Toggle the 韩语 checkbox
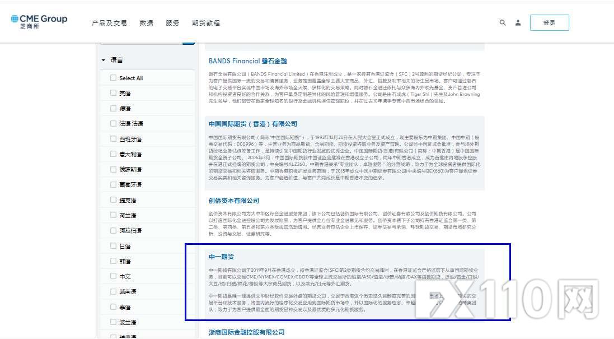 click(113, 261)
